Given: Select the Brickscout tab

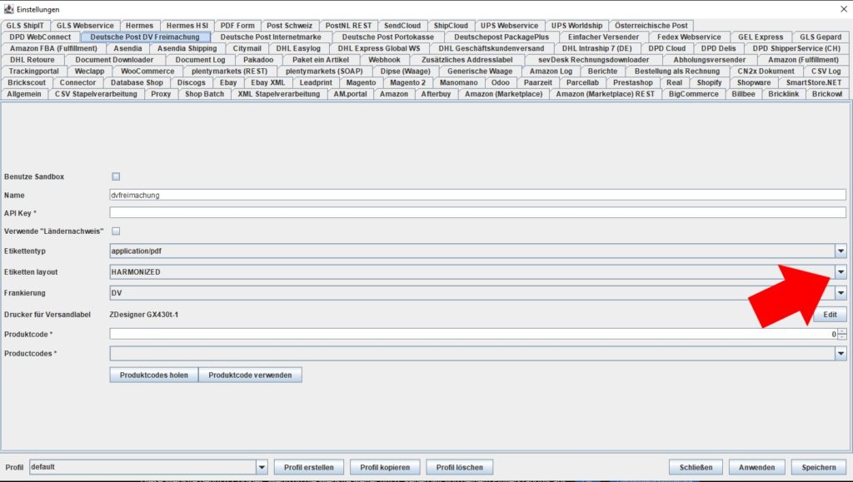Looking at the screenshot, I should [x=27, y=82].
